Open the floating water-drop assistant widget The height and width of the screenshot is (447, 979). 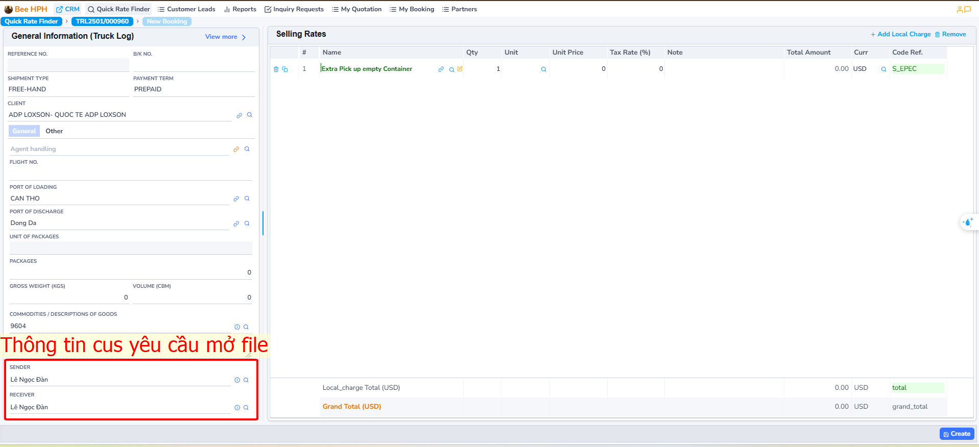[968, 222]
